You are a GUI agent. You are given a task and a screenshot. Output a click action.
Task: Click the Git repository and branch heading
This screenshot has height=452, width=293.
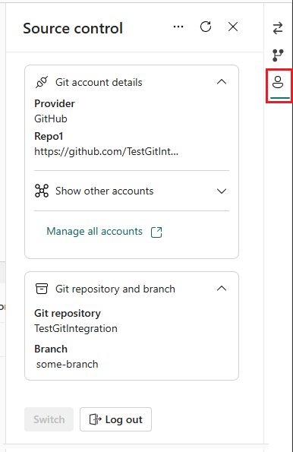pyautogui.click(x=115, y=289)
